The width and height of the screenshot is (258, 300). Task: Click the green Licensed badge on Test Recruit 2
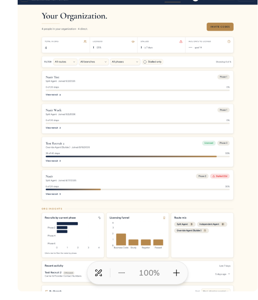click(209, 143)
